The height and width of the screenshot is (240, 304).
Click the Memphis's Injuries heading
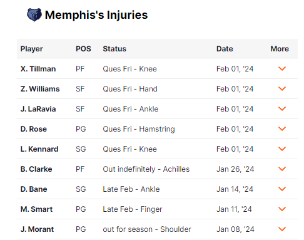[96, 15]
